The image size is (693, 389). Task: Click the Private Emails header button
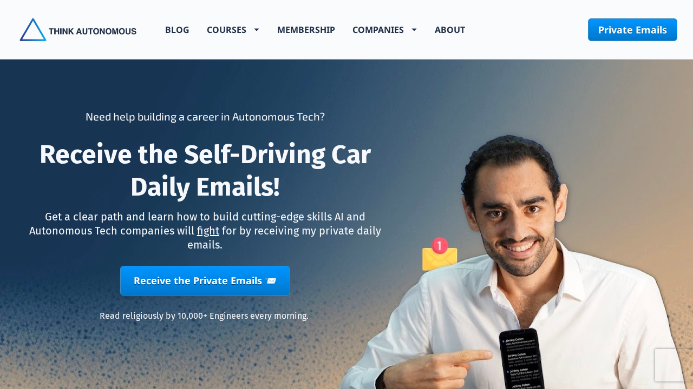(x=632, y=30)
